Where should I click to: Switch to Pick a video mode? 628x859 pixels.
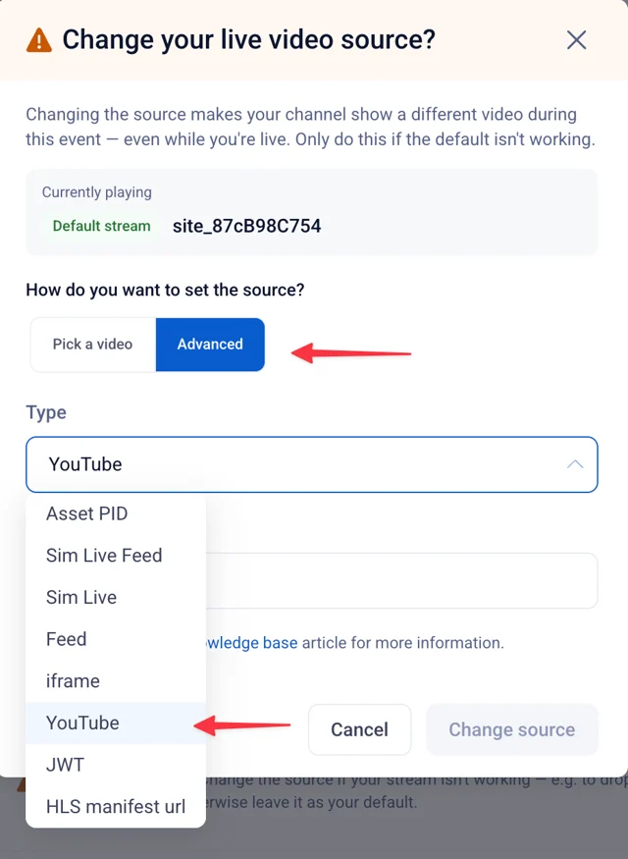point(92,344)
